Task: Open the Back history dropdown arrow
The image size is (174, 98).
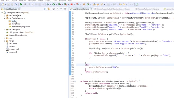Action: pos(127,4)
